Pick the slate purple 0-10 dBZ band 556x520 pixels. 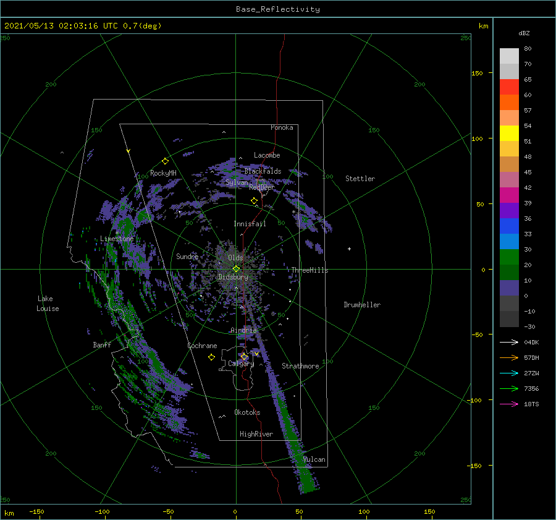(x=509, y=288)
